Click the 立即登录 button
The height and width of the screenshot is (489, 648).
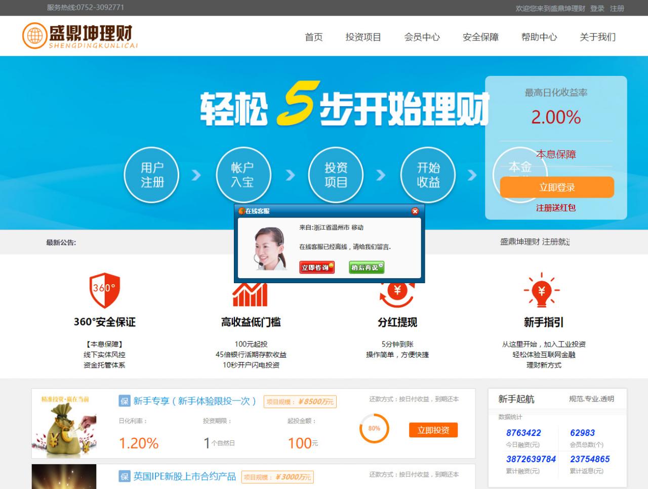pyautogui.click(x=556, y=187)
